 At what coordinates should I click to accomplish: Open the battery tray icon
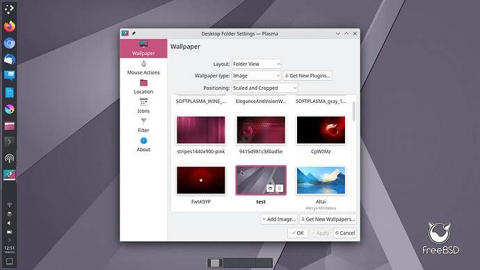click(x=10, y=232)
